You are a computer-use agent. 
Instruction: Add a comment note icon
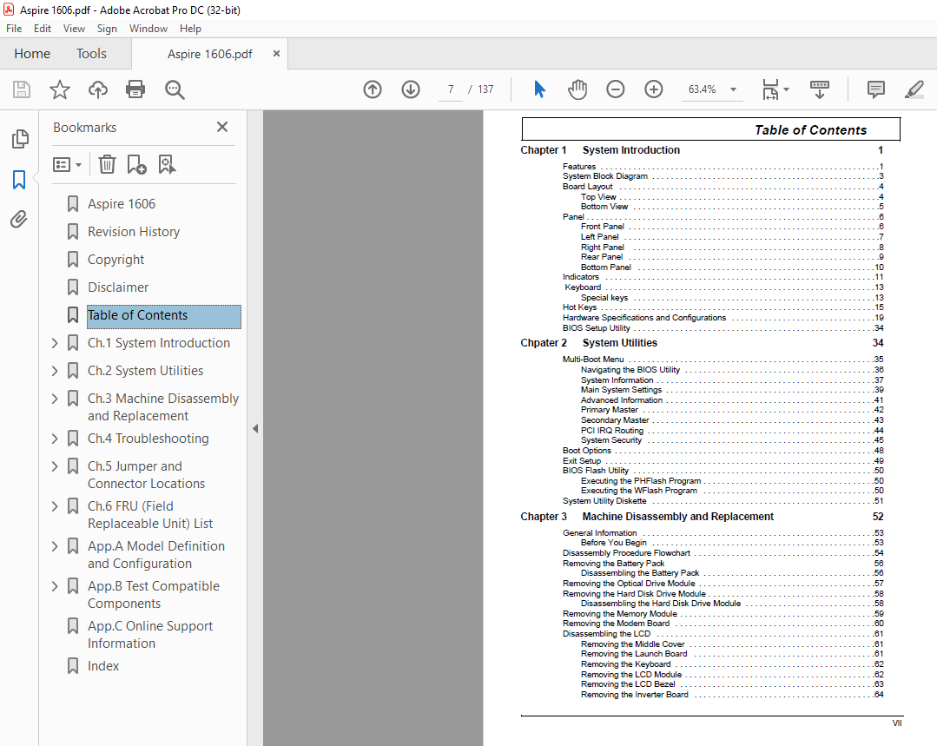click(876, 89)
